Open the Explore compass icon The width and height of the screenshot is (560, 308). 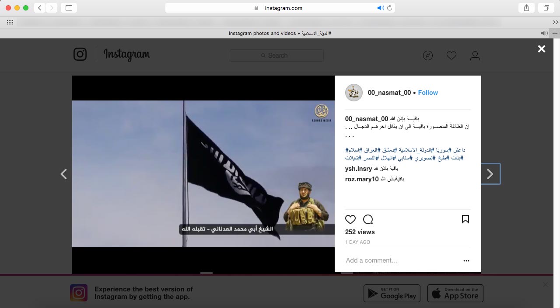(428, 55)
